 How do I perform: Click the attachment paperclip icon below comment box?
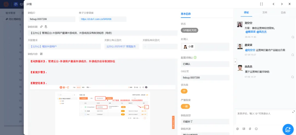pos(250,129)
